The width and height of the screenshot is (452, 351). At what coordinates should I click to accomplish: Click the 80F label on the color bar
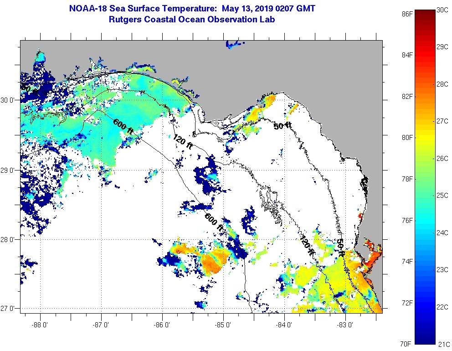(407, 138)
